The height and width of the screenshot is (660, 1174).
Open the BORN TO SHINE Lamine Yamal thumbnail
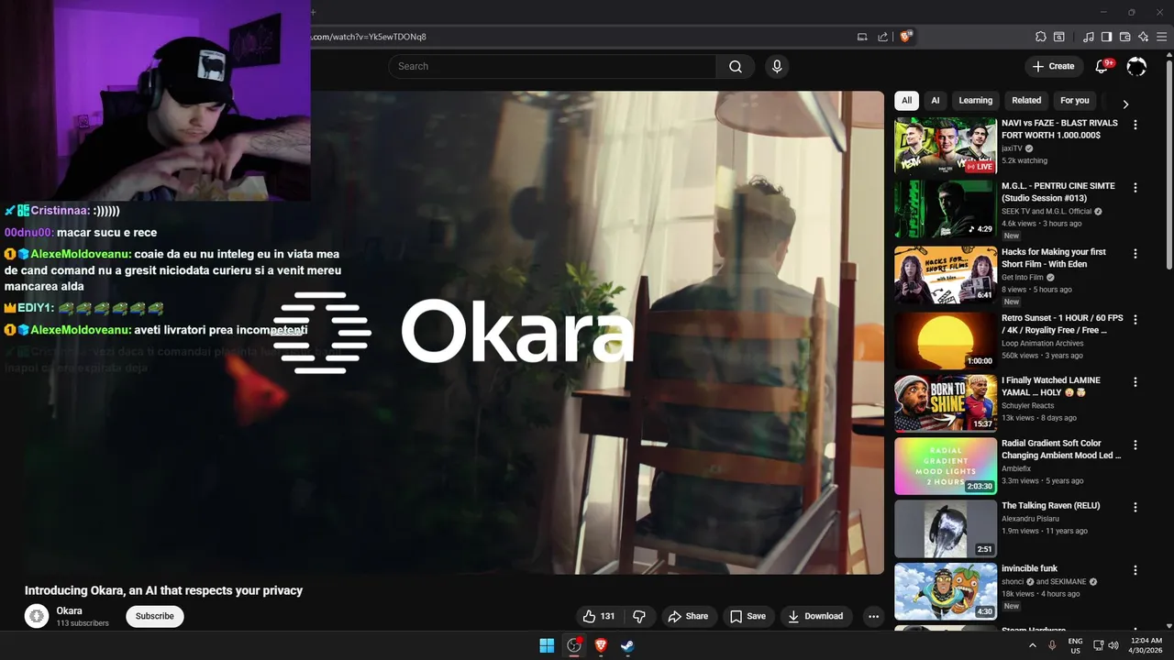pyautogui.click(x=946, y=403)
